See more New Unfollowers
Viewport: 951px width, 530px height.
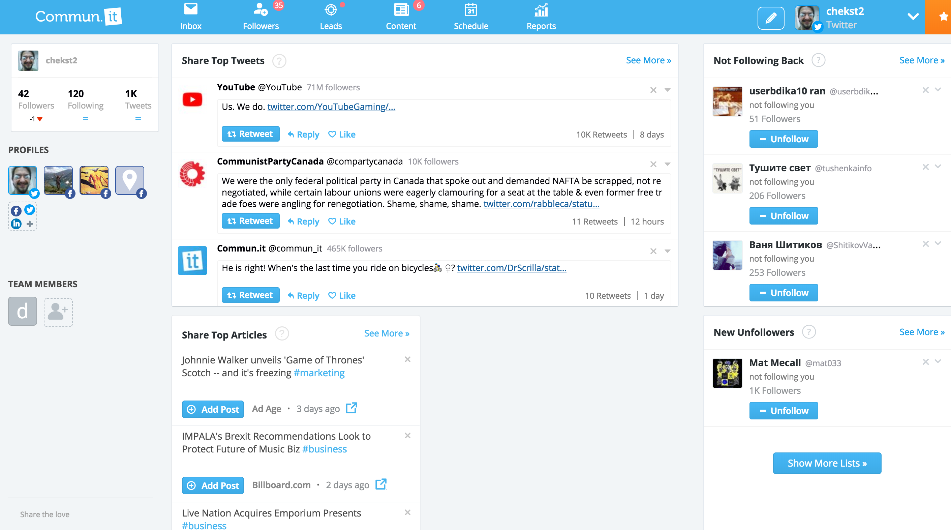coord(921,332)
